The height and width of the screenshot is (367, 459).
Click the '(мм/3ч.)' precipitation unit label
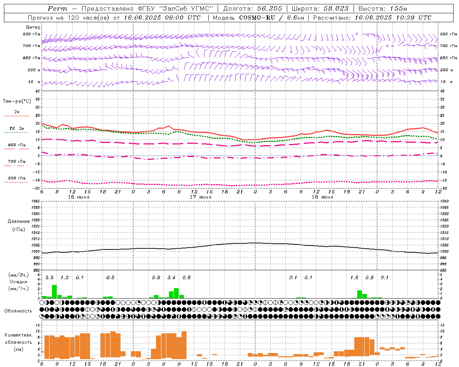tap(18, 275)
